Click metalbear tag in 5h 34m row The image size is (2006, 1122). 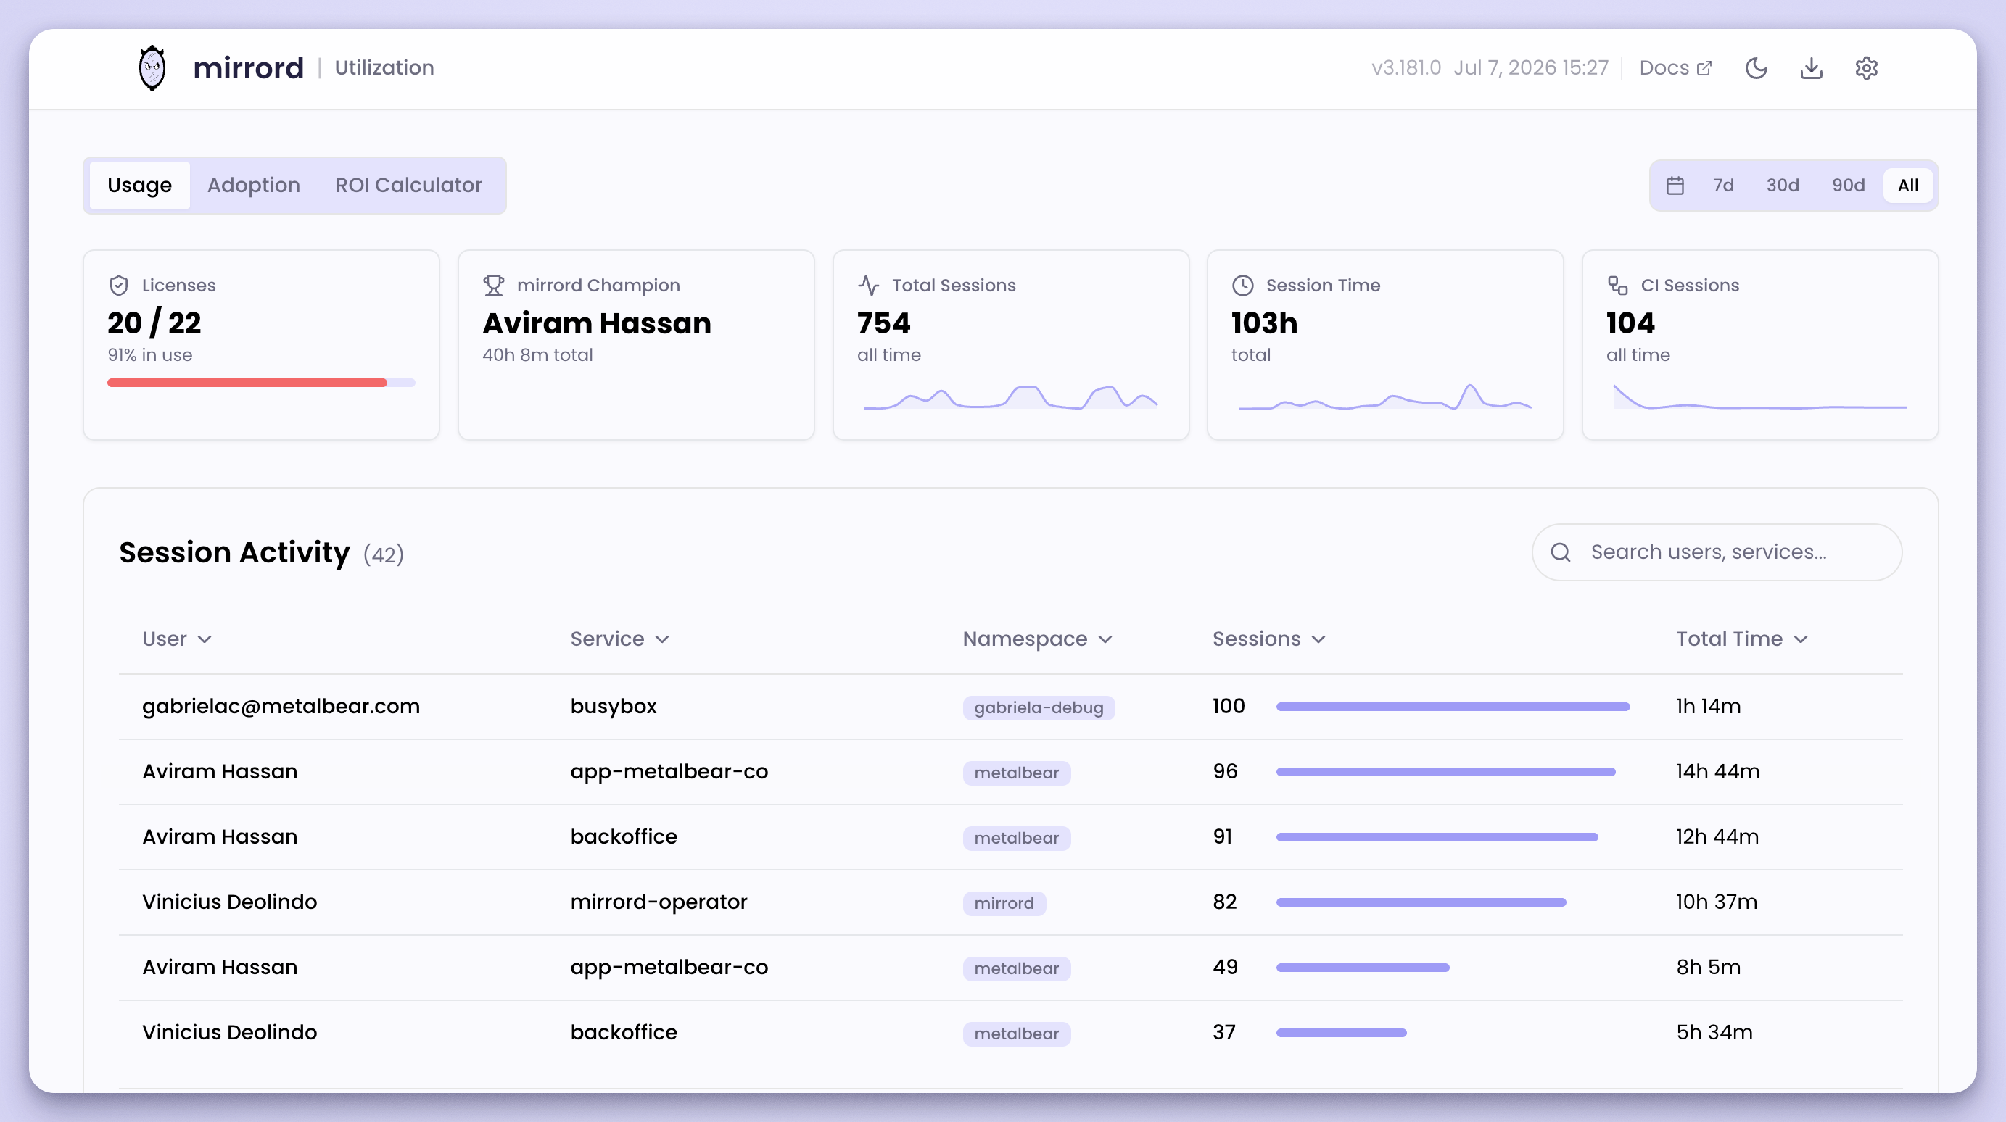(x=1016, y=1034)
